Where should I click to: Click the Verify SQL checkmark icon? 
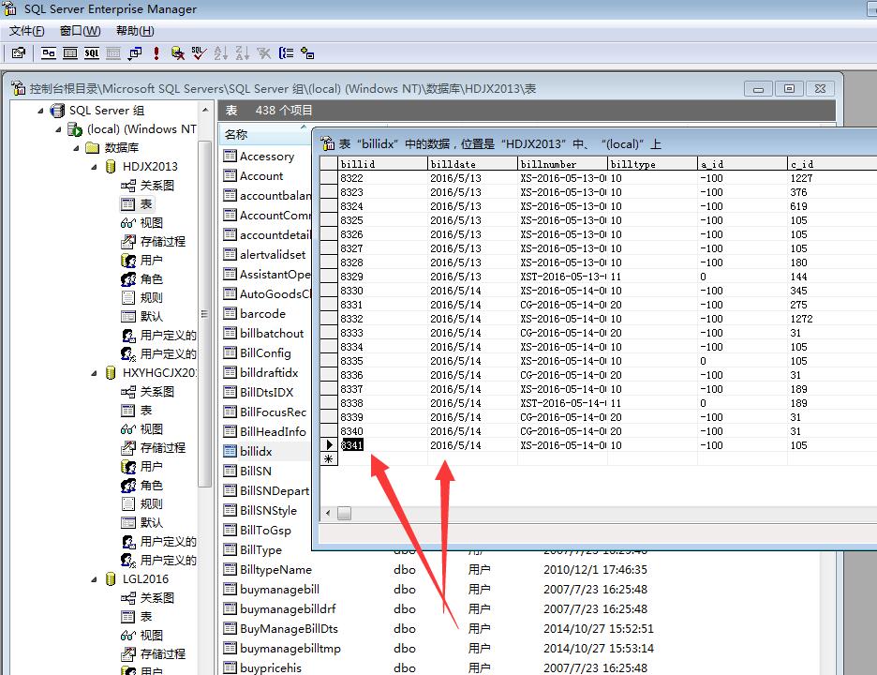click(199, 53)
